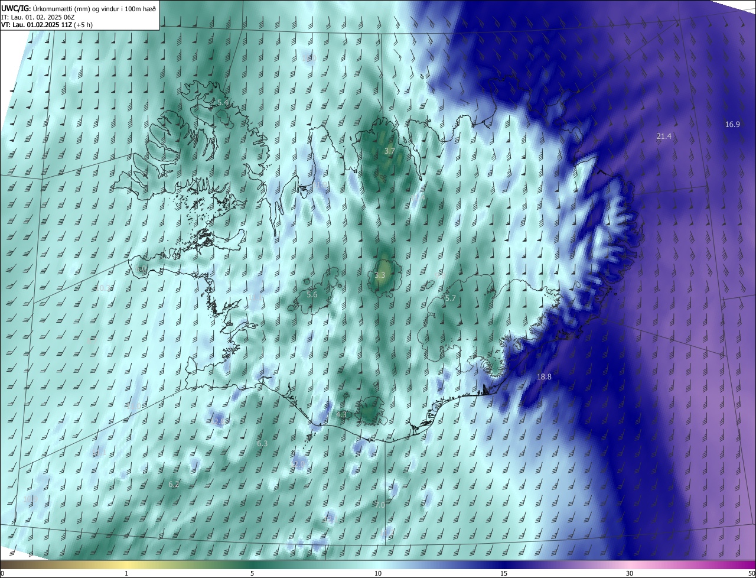Click the colour scale tick labelled 10

[378, 574]
